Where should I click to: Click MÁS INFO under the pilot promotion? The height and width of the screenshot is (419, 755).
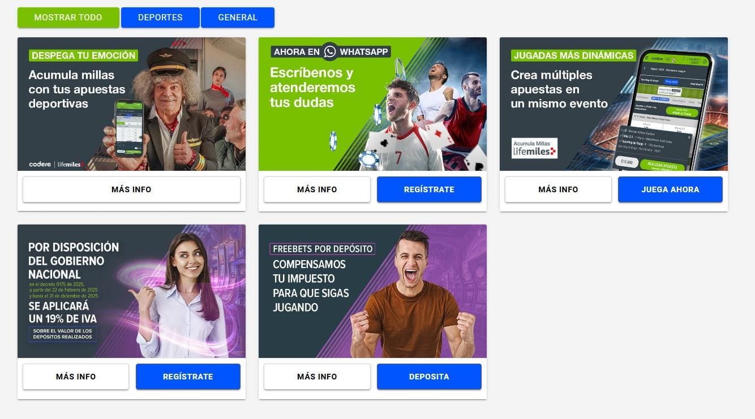click(x=131, y=189)
